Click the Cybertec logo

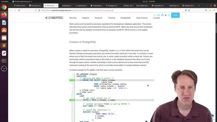(x=54, y=18)
